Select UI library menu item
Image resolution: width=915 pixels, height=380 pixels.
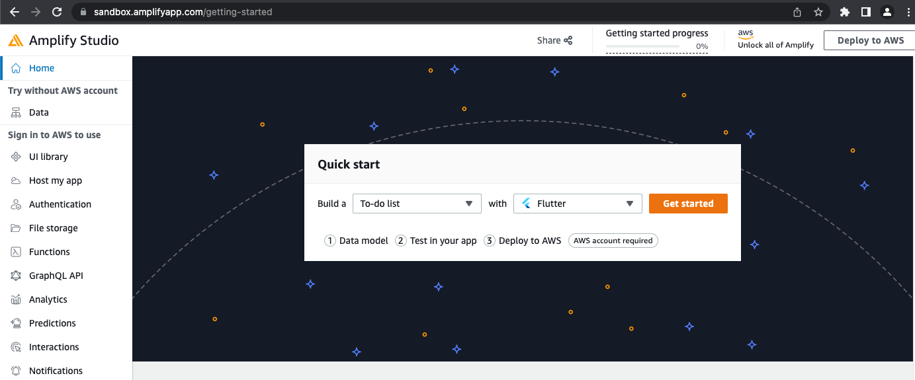click(66, 157)
